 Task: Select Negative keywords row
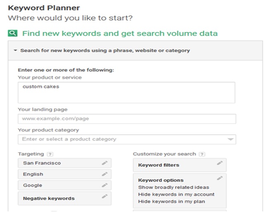click(65, 198)
